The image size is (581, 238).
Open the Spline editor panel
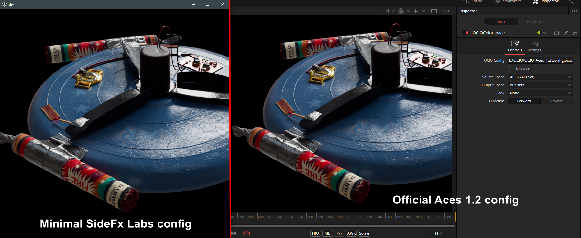[473, 2]
